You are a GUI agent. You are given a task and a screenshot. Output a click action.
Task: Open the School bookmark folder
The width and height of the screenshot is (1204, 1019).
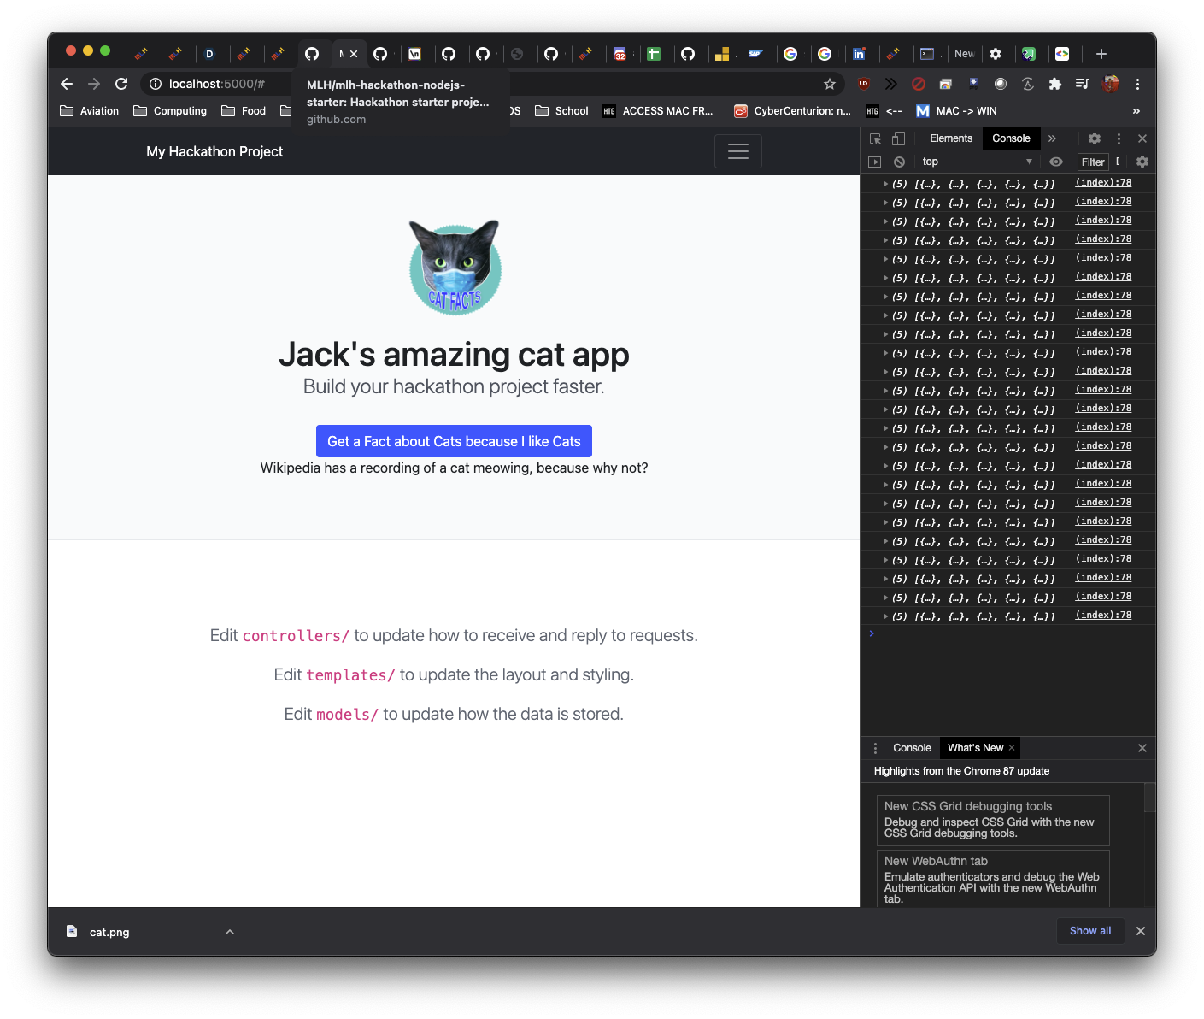click(561, 111)
